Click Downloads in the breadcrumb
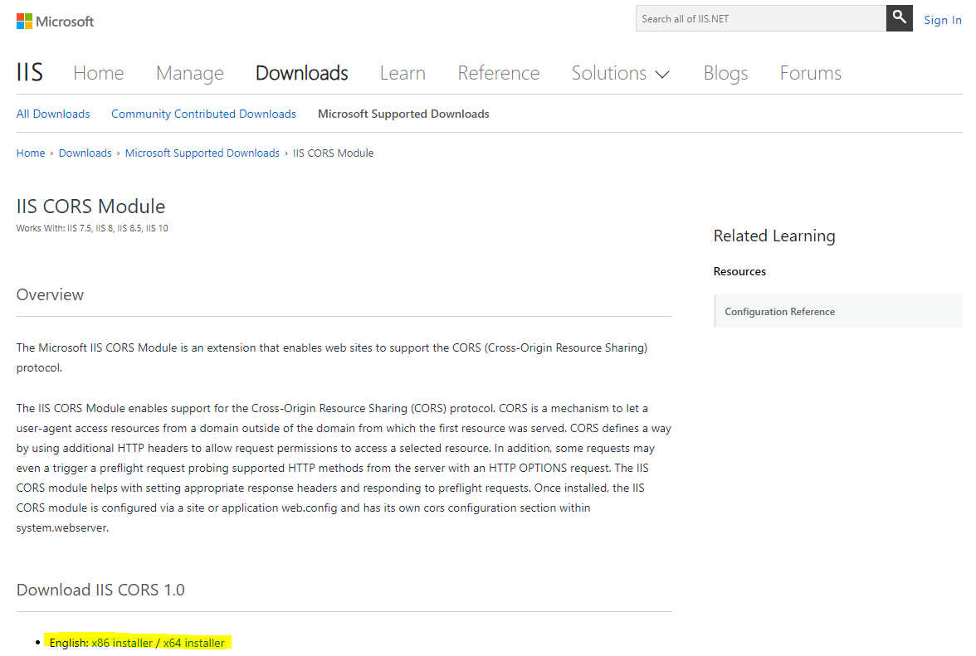The width and height of the screenshot is (976, 656). pos(85,153)
